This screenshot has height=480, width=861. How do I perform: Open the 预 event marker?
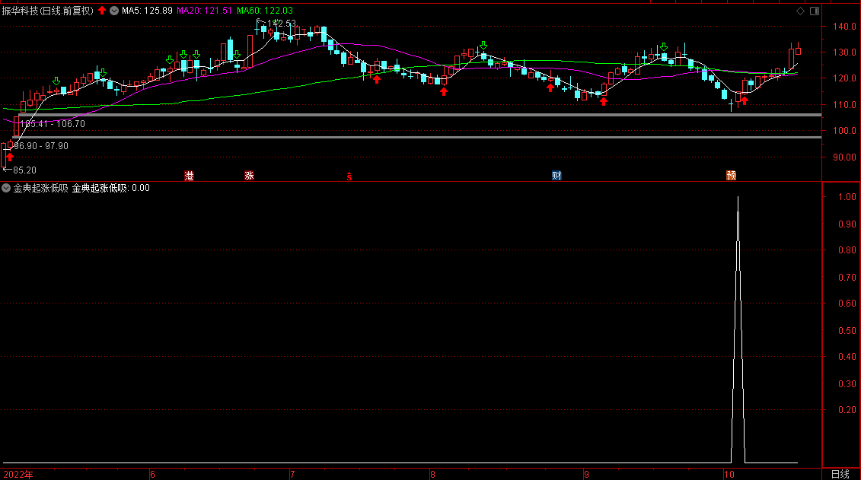coord(732,176)
